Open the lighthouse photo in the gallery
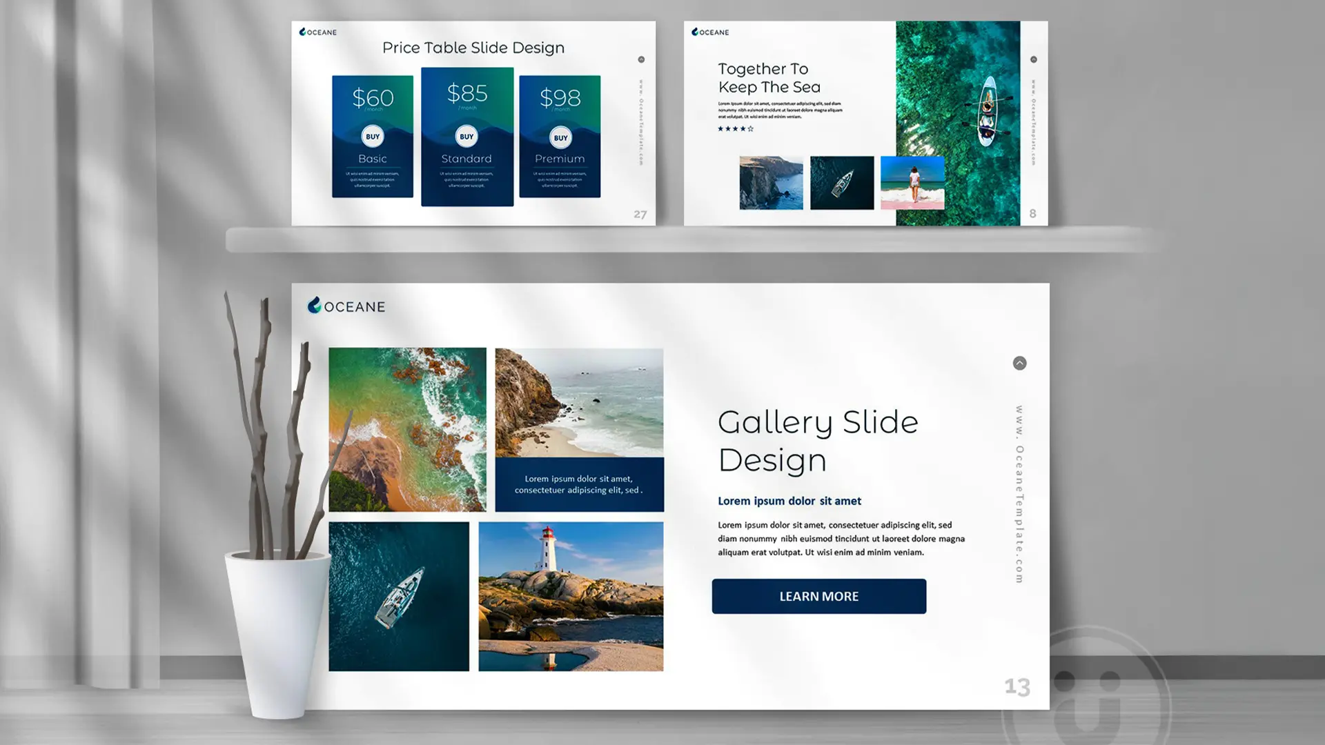The image size is (1325, 745). click(571, 596)
